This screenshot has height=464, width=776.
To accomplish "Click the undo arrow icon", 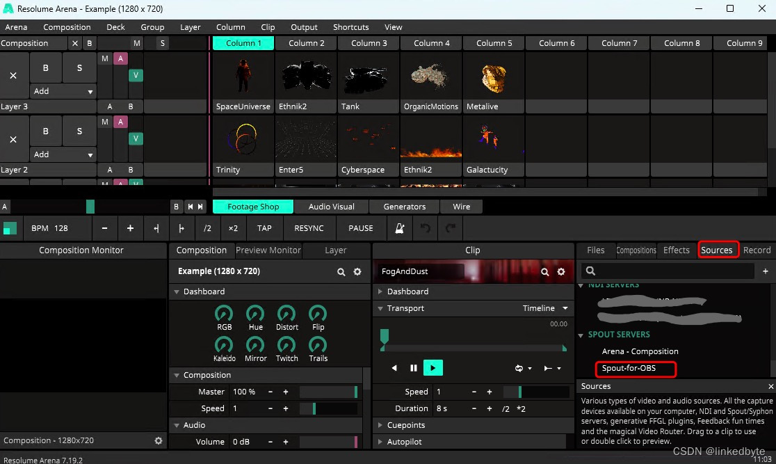I will click(x=425, y=228).
